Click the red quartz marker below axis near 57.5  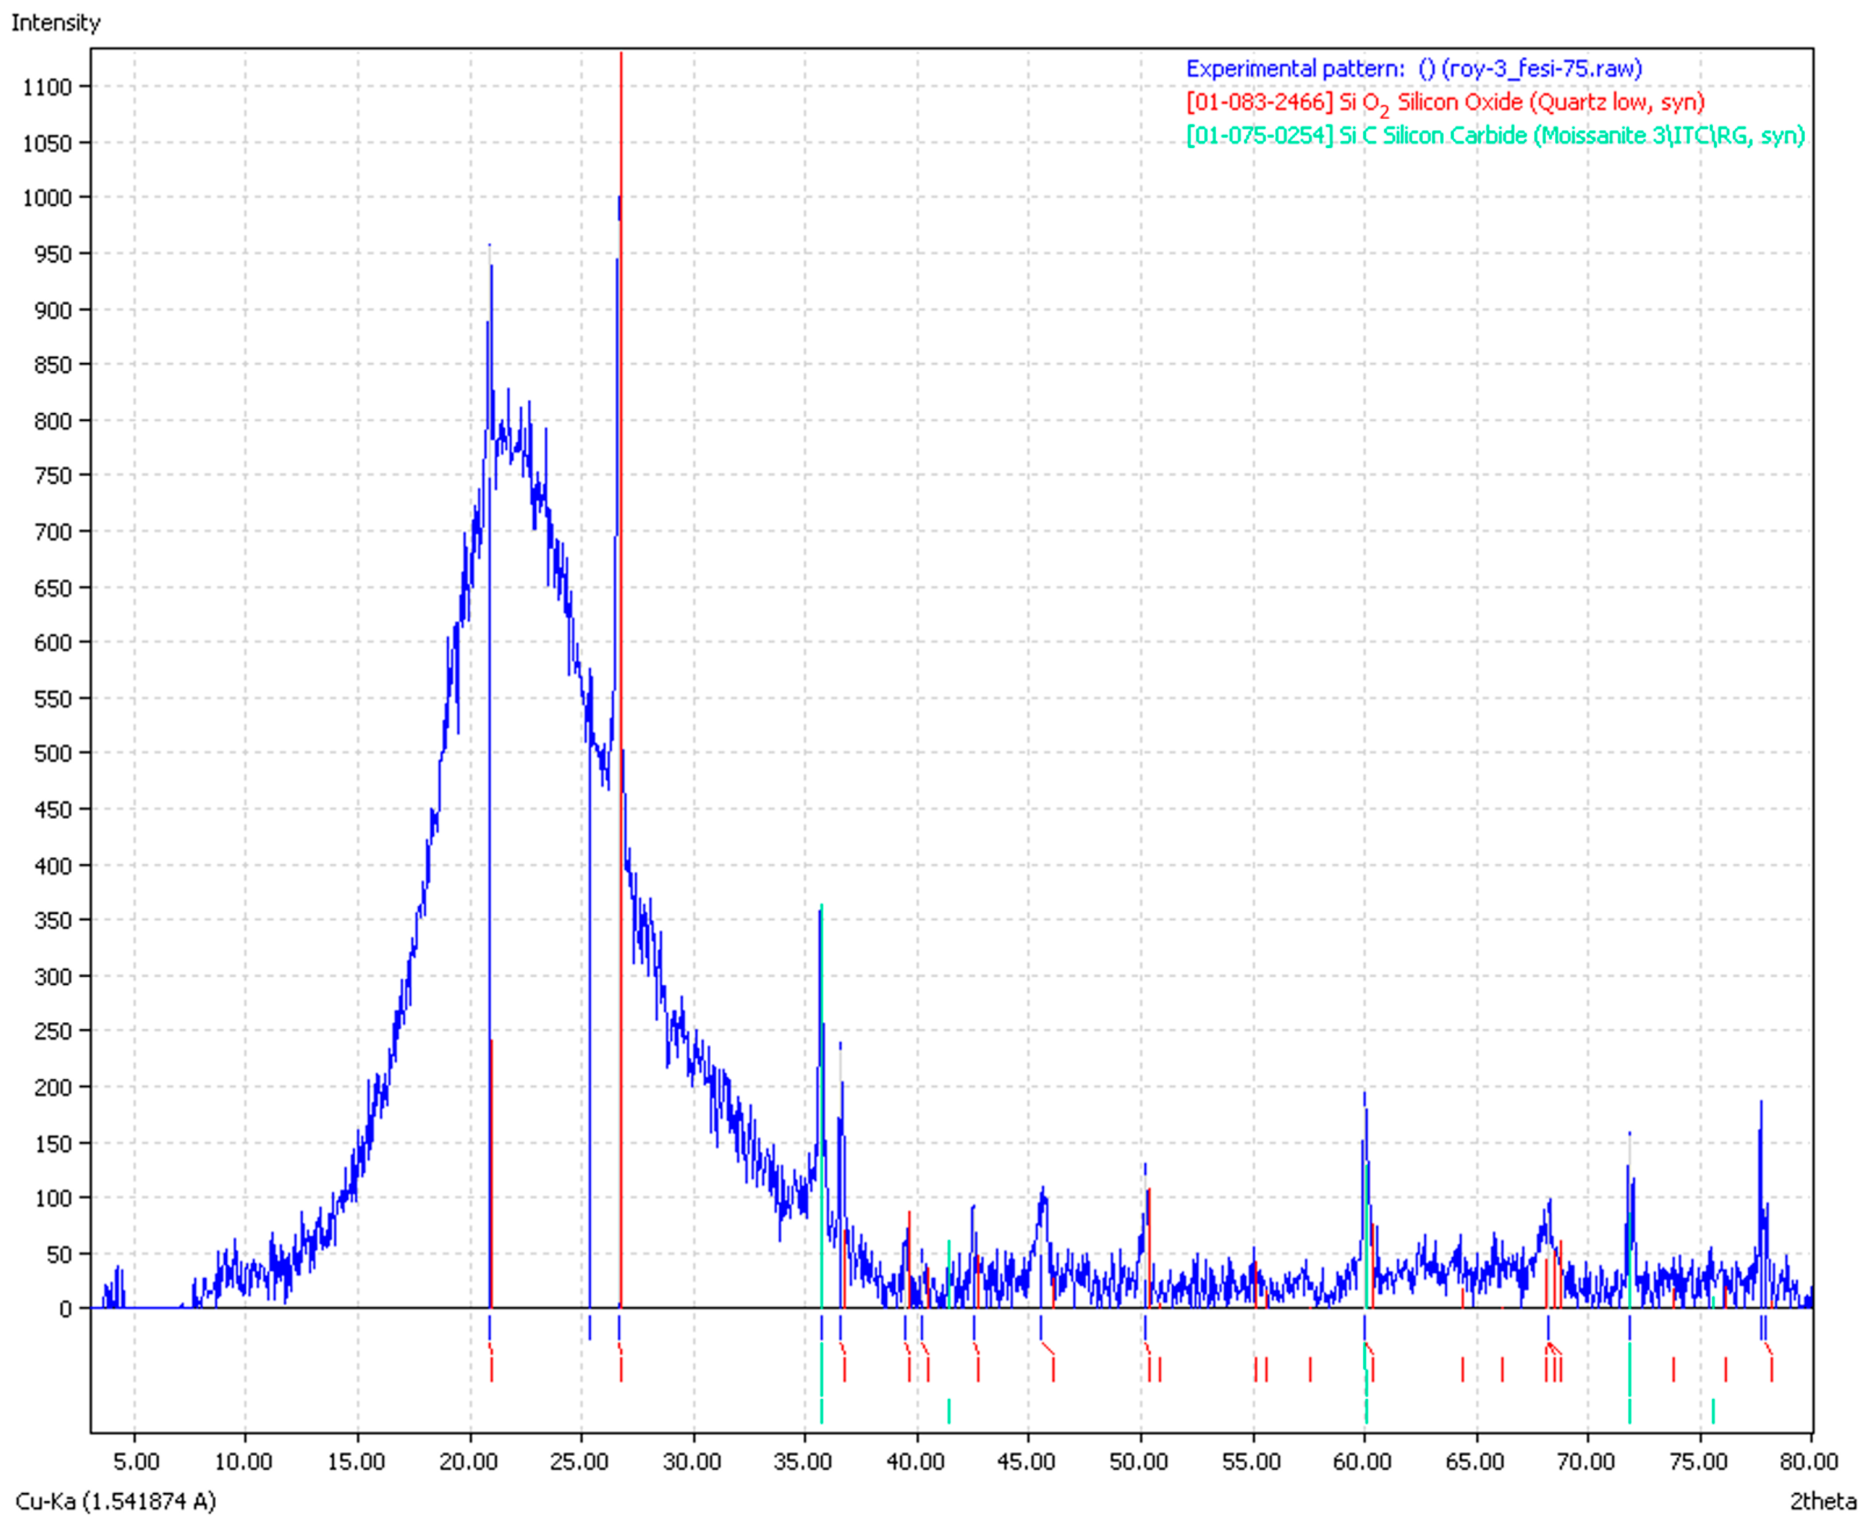pyautogui.click(x=1310, y=1369)
